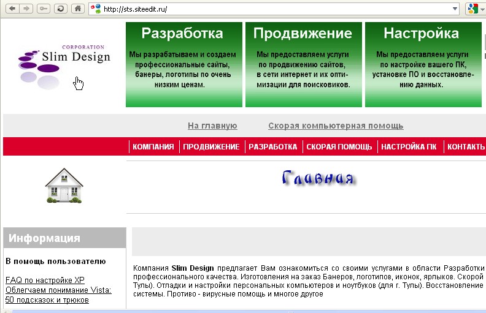Screen dimensions: 486x313
Task: Click the key icon in the toolbar
Action: pos(44,9)
